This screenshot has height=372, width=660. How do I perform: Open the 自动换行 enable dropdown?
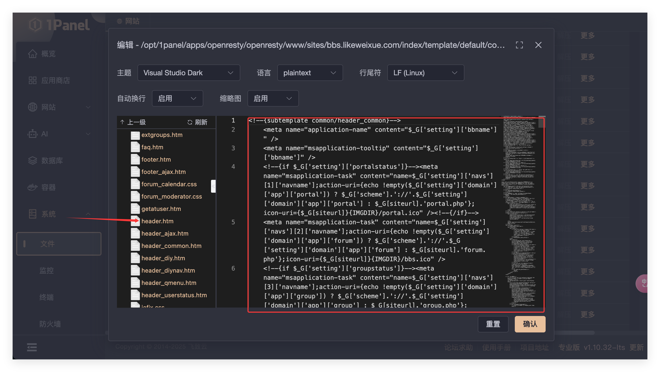click(177, 98)
